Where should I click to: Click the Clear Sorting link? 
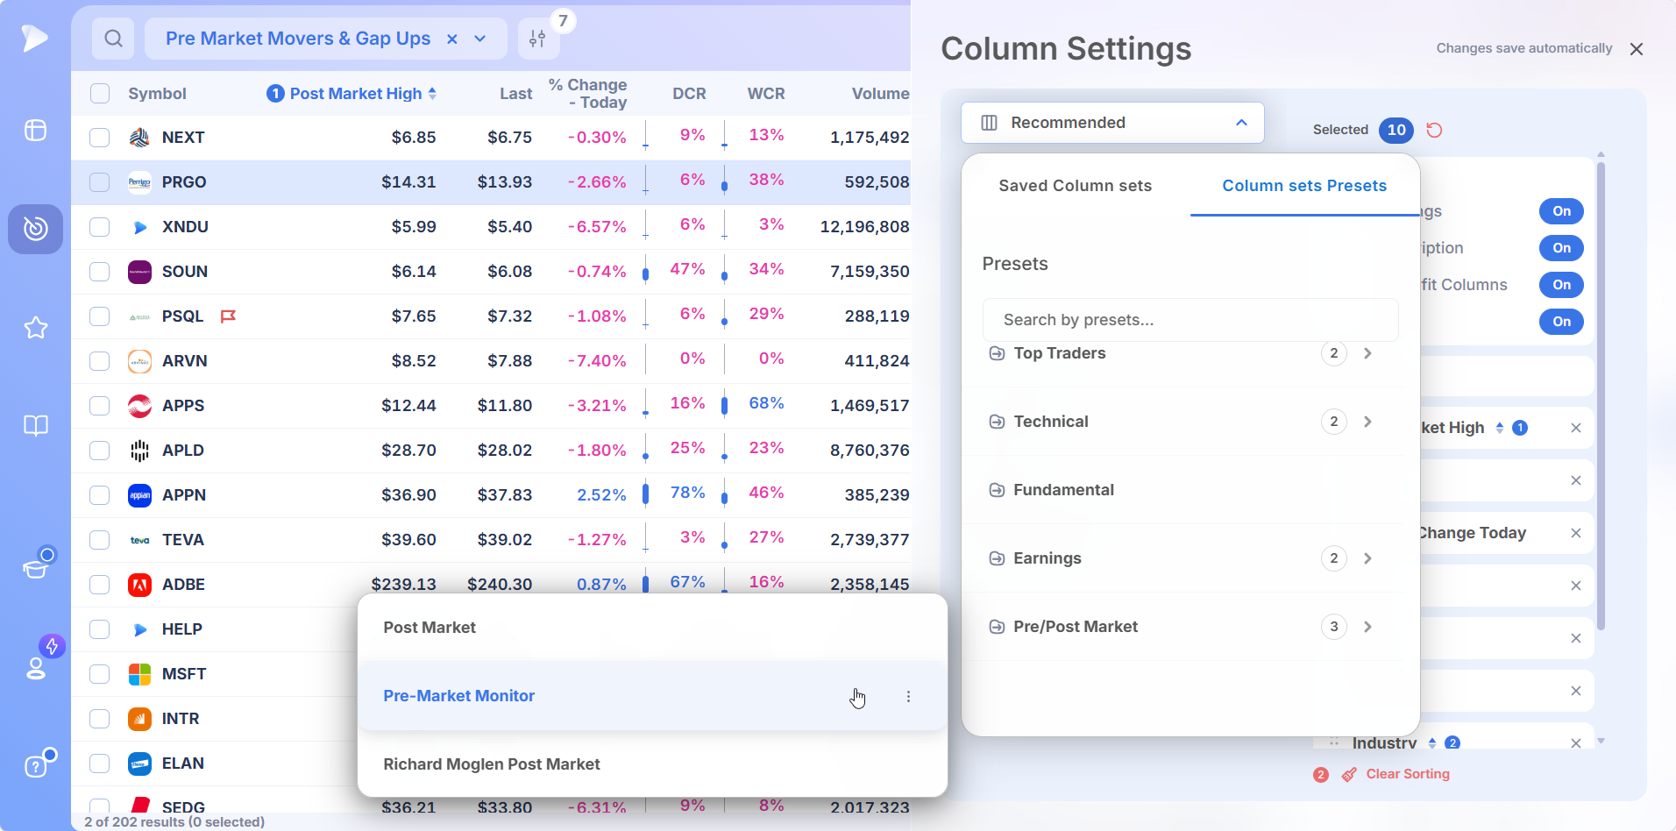point(1408,774)
